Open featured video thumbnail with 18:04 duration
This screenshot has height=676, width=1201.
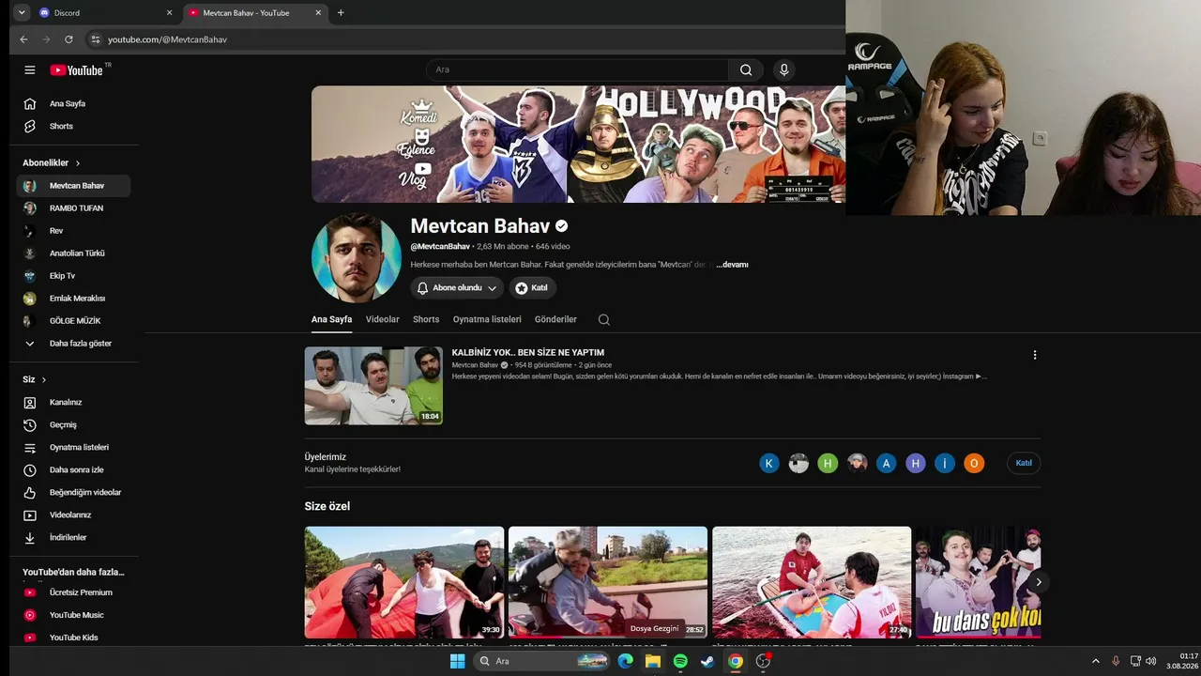373,386
